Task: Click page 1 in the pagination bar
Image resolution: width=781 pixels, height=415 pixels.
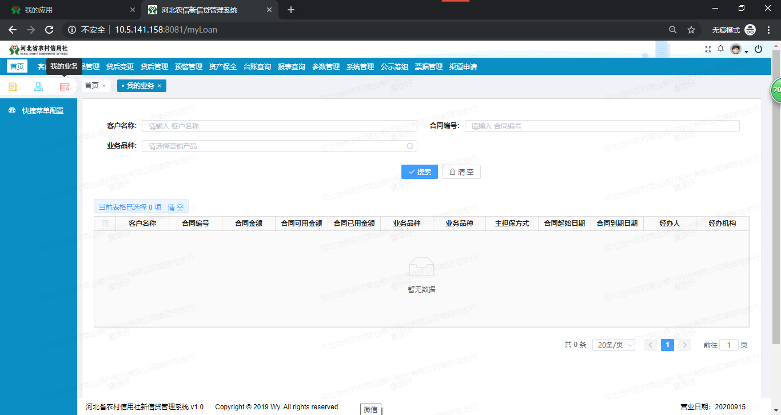Action: [x=667, y=345]
